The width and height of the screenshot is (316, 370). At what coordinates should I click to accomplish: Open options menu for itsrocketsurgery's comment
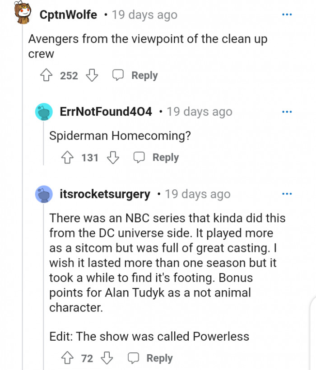point(287,194)
